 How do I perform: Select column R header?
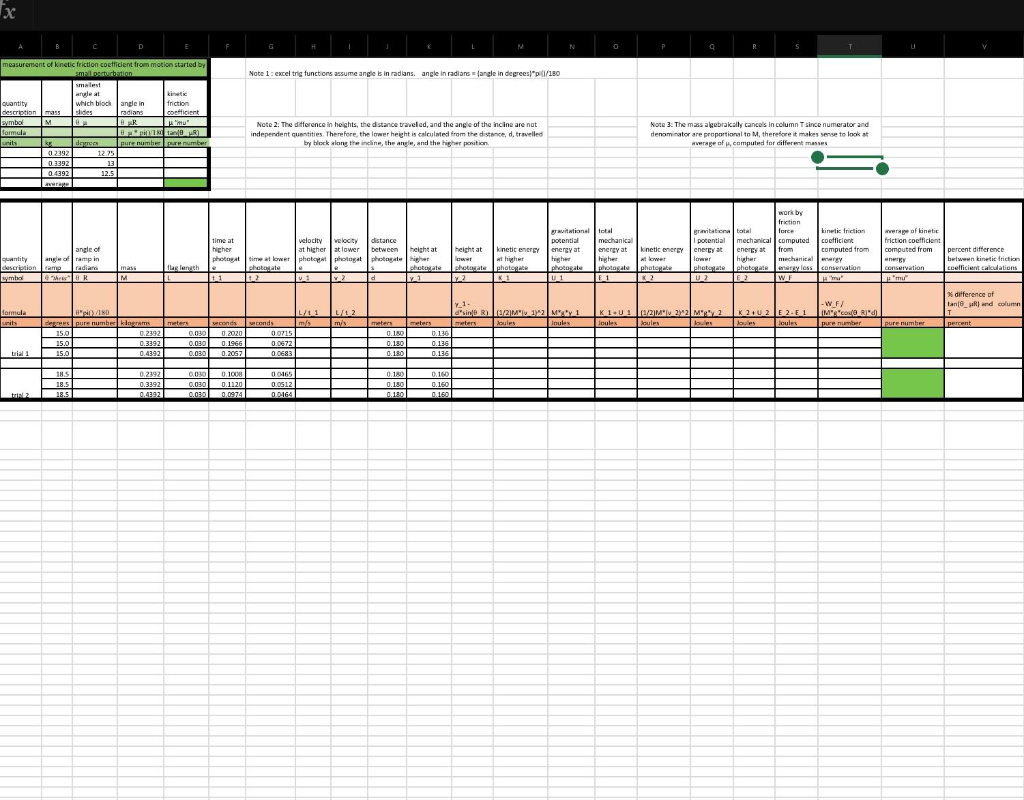pos(754,46)
